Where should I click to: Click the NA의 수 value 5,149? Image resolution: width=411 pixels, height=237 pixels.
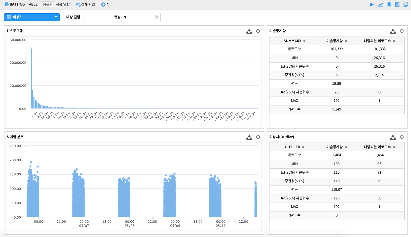(x=337, y=109)
